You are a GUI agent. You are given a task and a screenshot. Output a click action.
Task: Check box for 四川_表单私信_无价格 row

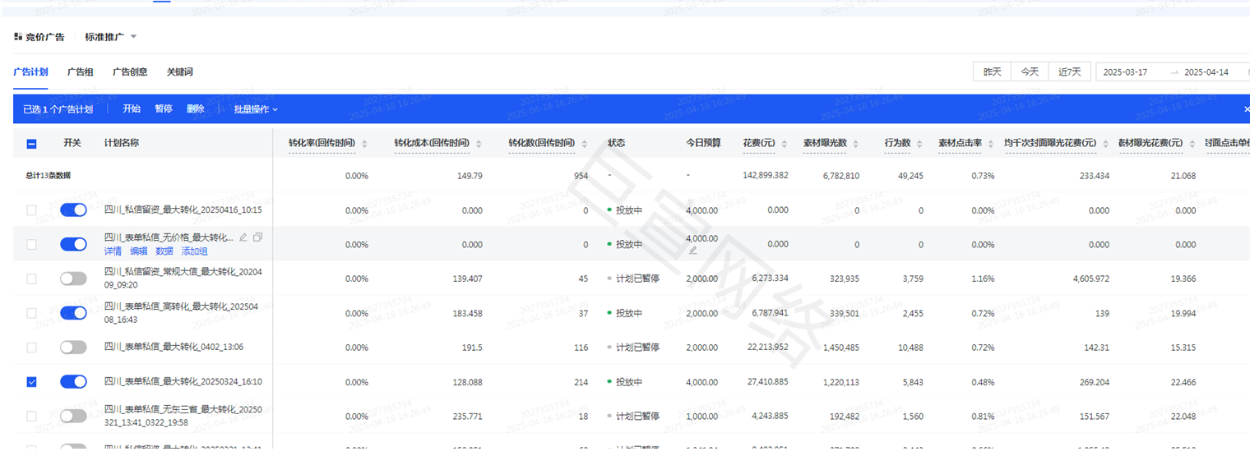31,244
